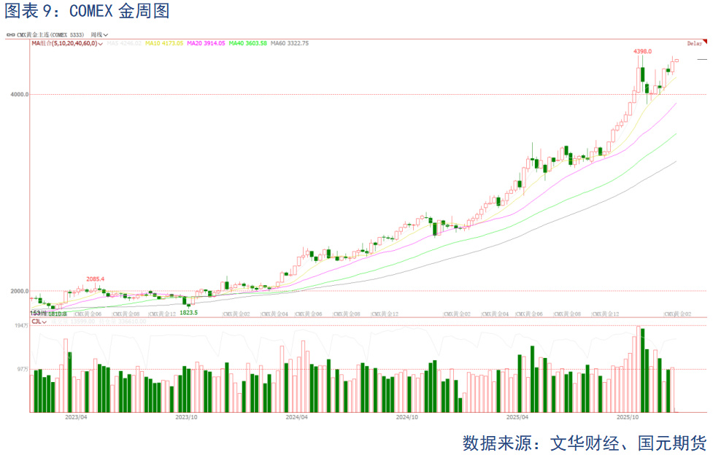Click the candlestick under the 4398.0 high
This screenshot has height=455, width=713.
pyautogui.click(x=642, y=75)
